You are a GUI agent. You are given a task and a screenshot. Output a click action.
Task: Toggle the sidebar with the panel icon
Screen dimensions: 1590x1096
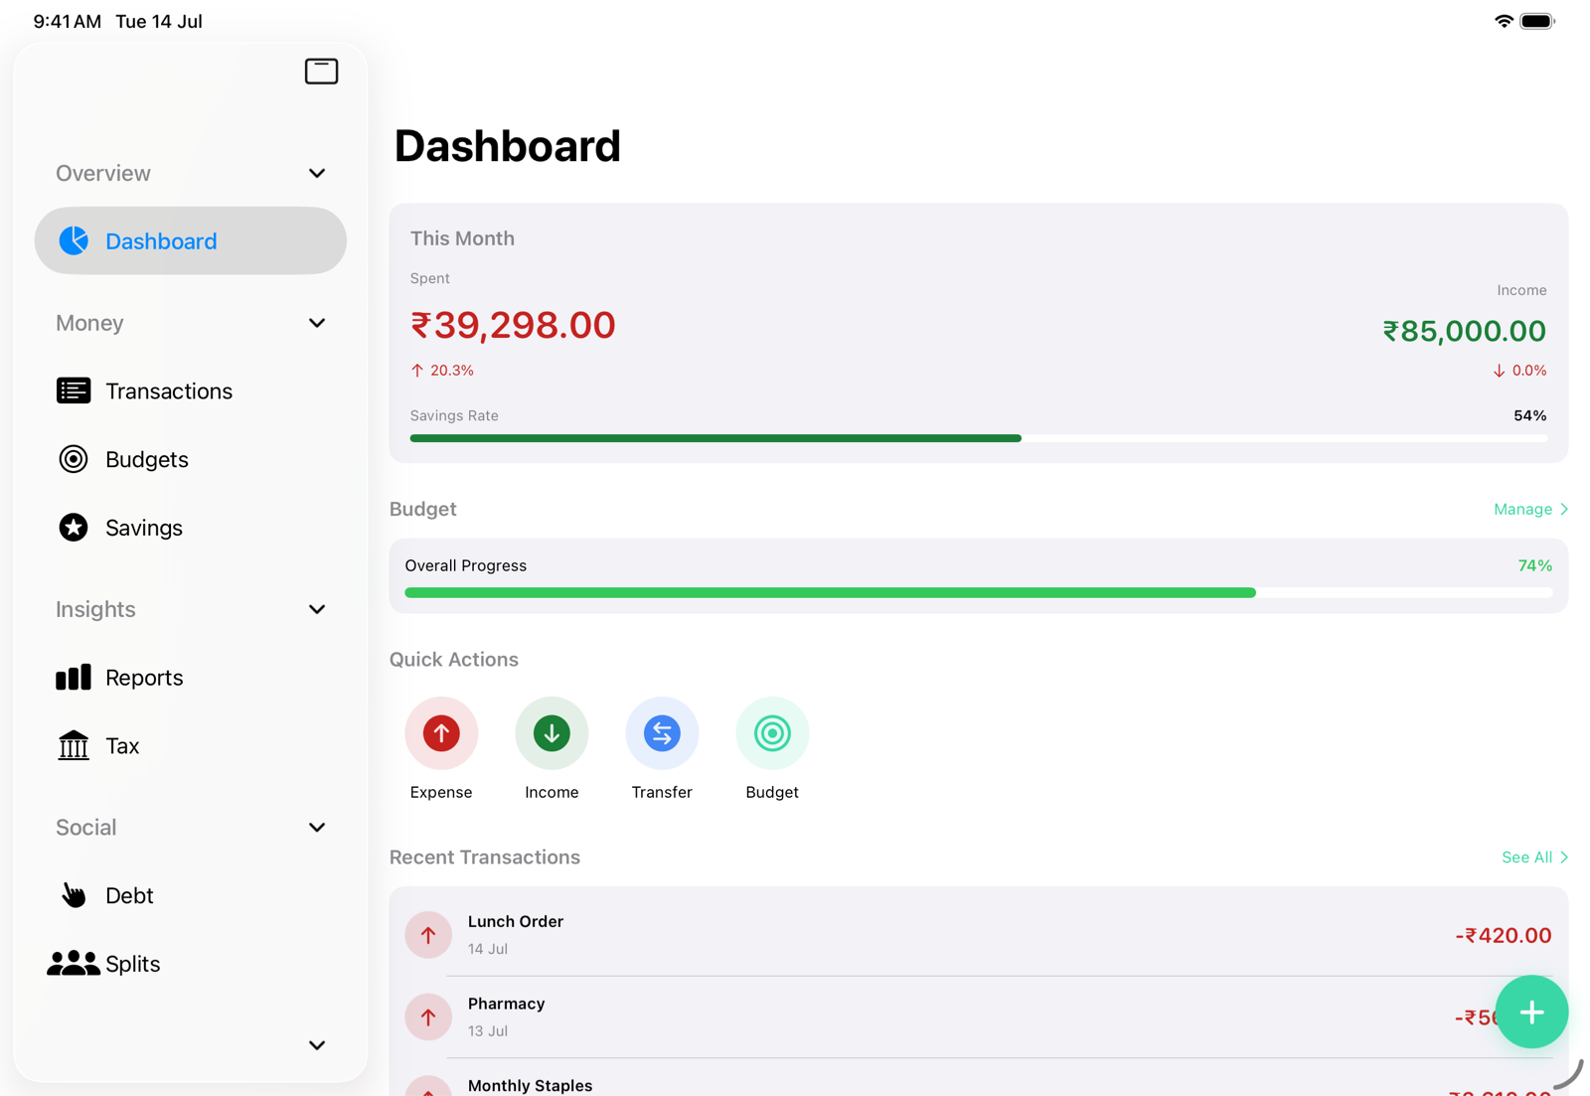321,72
